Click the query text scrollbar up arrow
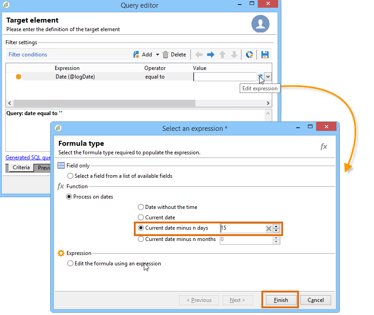The width and height of the screenshot is (374, 315). [x=268, y=113]
